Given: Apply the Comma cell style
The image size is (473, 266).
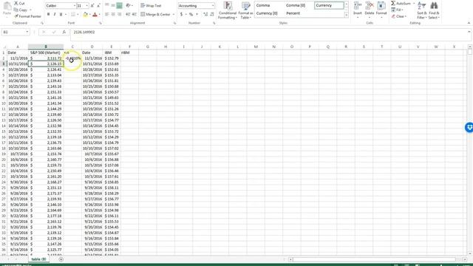Looking at the screenshot, I should tap(263, 5).
